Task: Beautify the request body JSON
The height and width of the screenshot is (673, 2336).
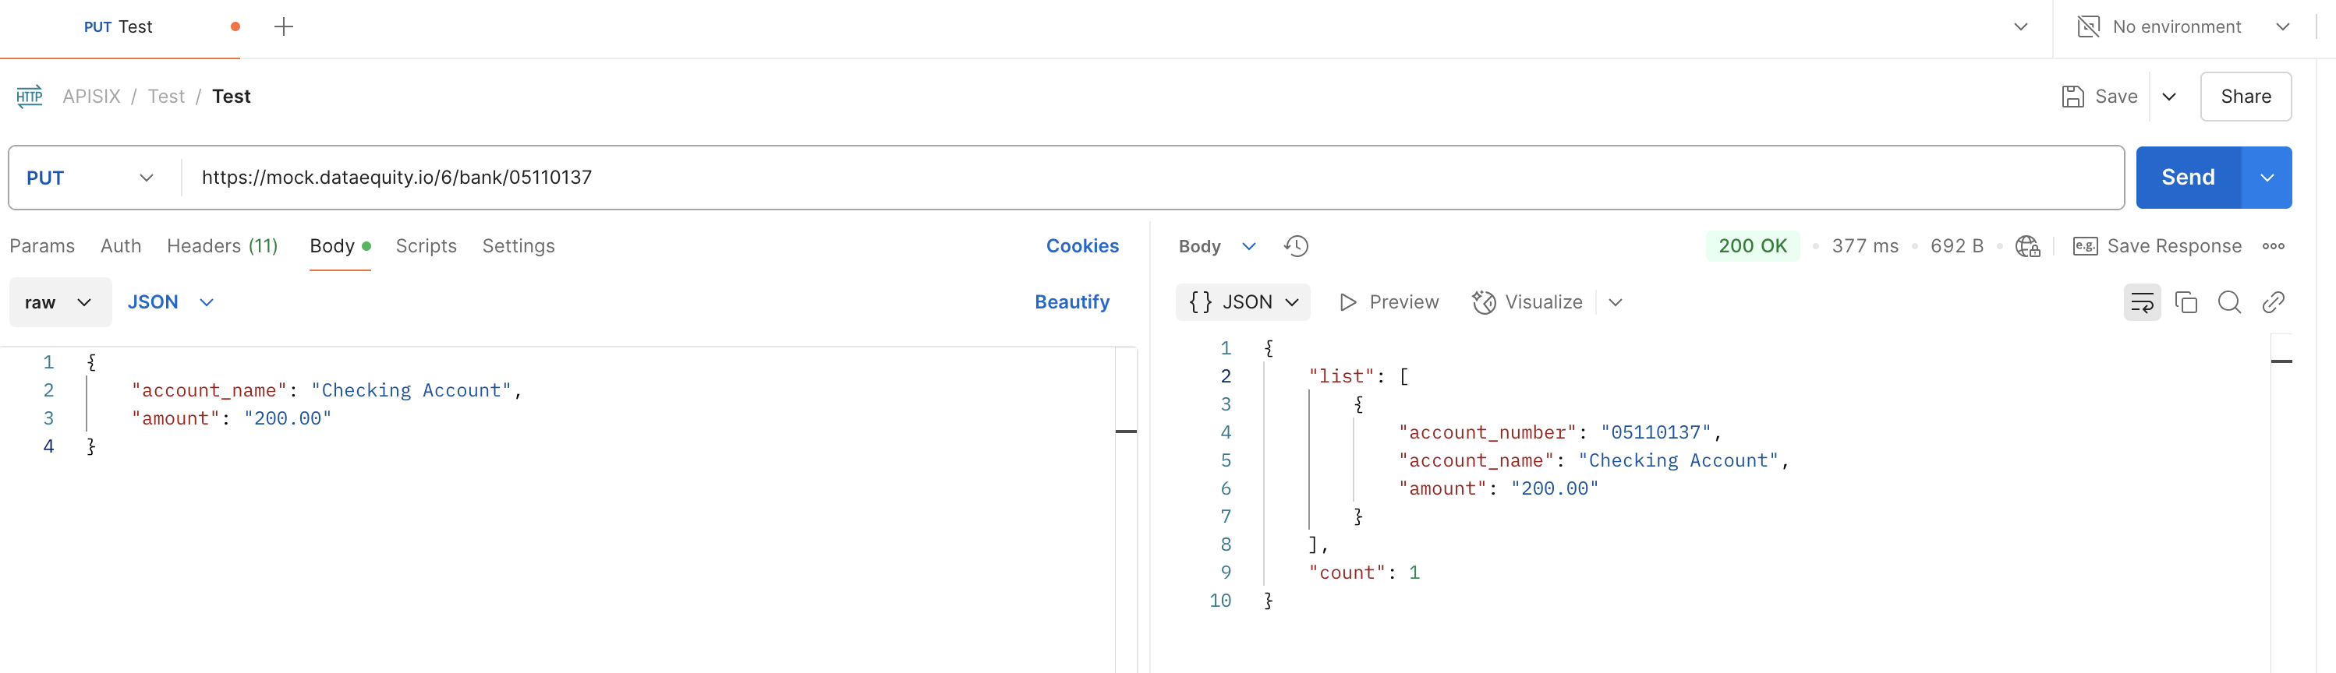Action: pyautogui.click(x=1072, y=302)
